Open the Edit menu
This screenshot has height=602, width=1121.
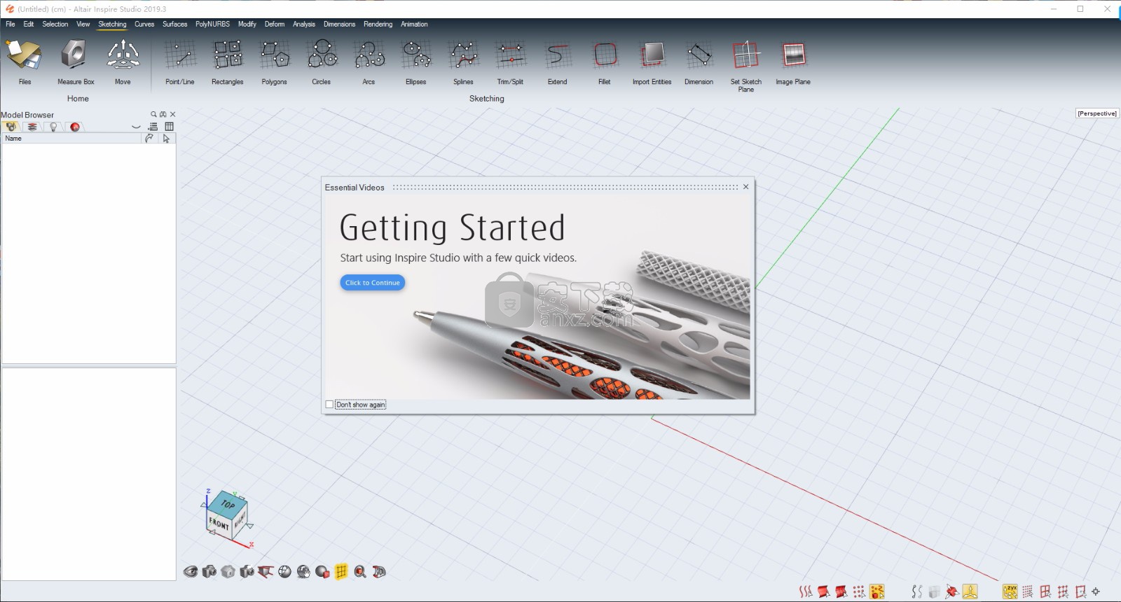pos(29,24)
